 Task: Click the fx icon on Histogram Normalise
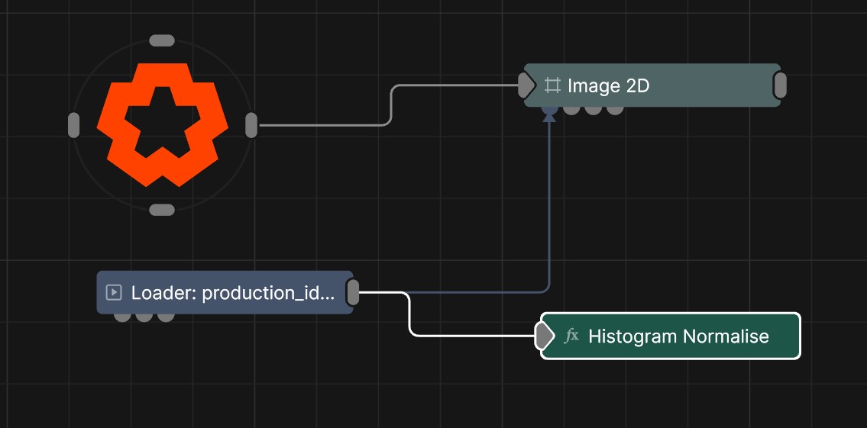click(571, 336)
